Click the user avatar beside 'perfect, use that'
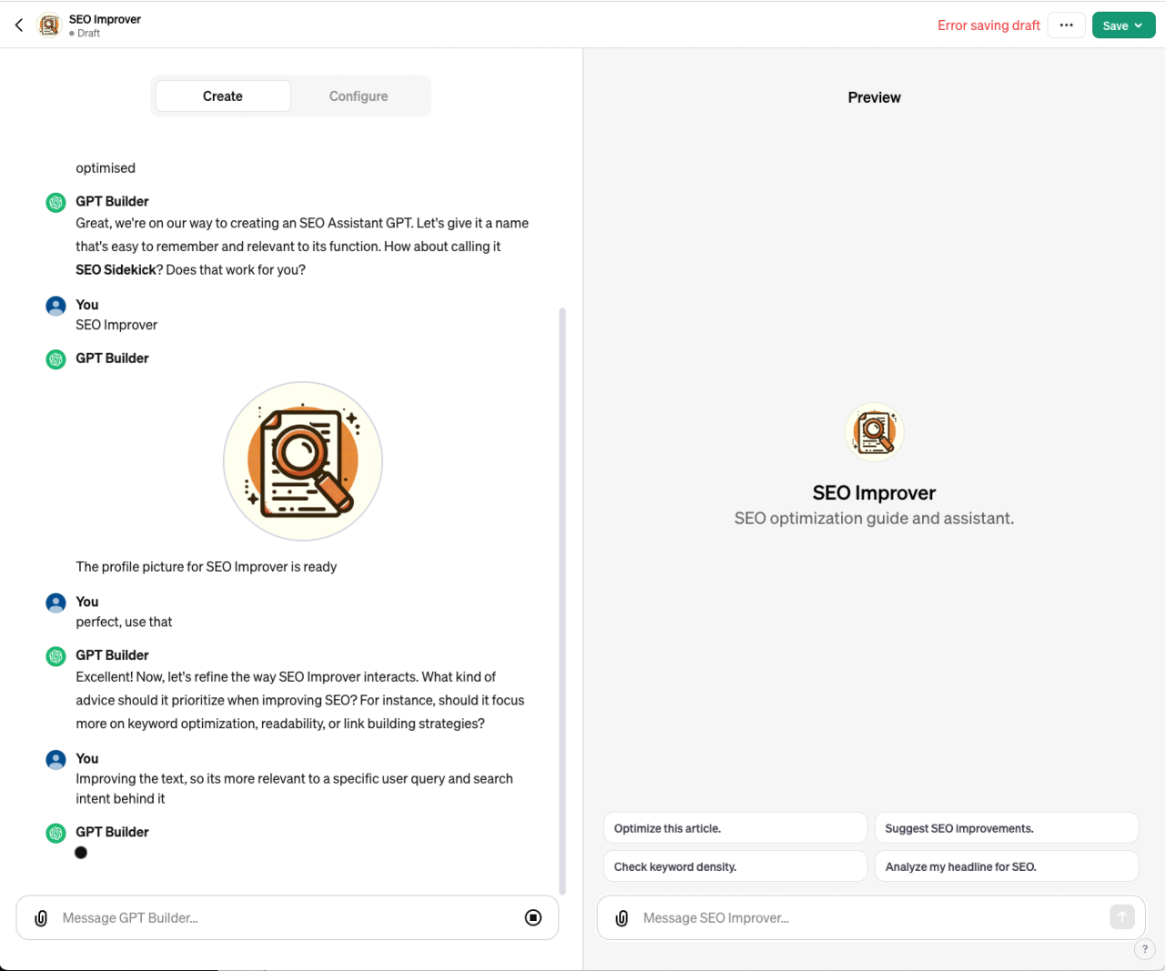 (56, 602)
